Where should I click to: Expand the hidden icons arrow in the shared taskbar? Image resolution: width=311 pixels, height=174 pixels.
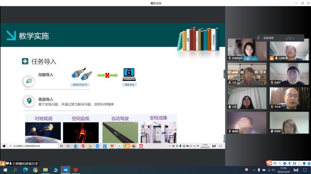coord(170,146)
